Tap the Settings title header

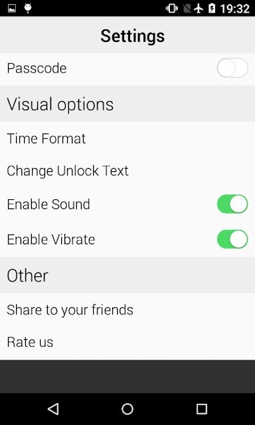pos(133,35)
